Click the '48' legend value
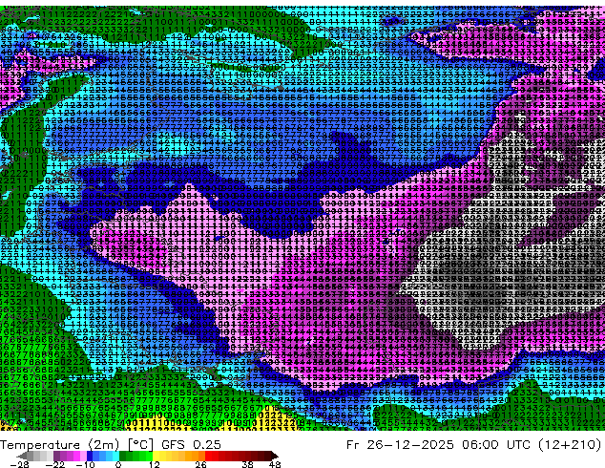The width and height of the screenshot is (605, 468). click(275, 464)
